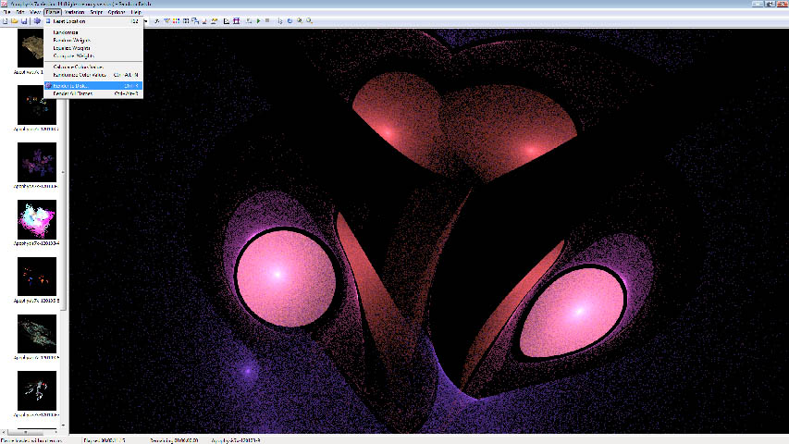Click the gray Stop script icon
The width and height of the screenshot is (789, 444).
pyautogui.click(x=267, y=21)
